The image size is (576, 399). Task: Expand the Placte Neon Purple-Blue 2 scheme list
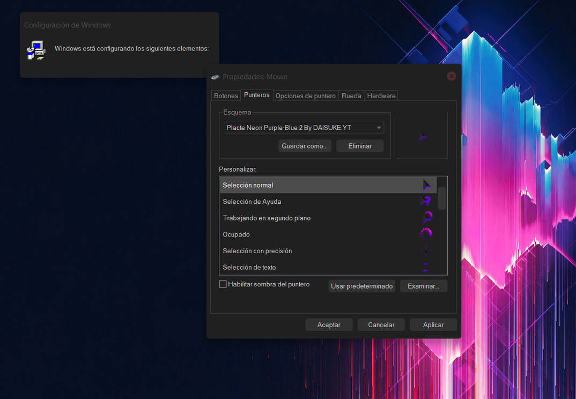coord(303,128)
